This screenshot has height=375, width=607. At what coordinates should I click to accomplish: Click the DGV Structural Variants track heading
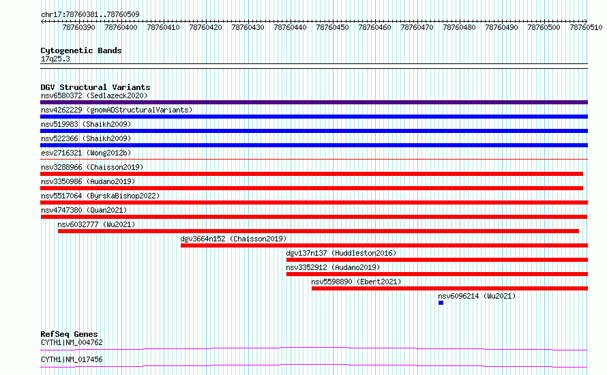[95, 87]
